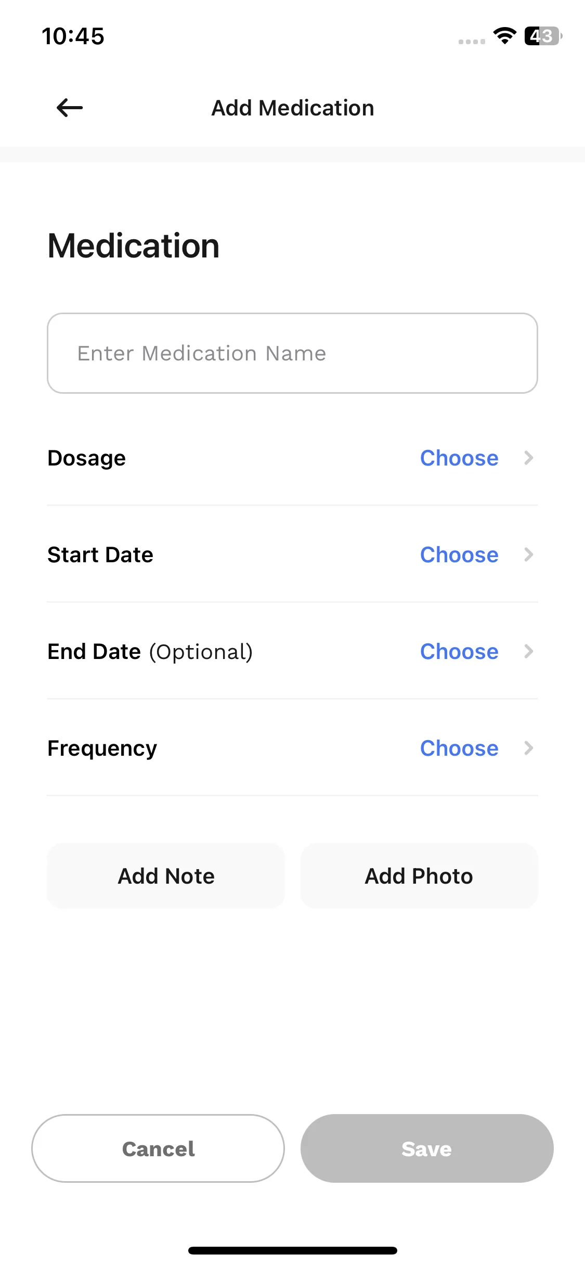Save the medication entry
585x1267 pixels.
pos(427,1148)
